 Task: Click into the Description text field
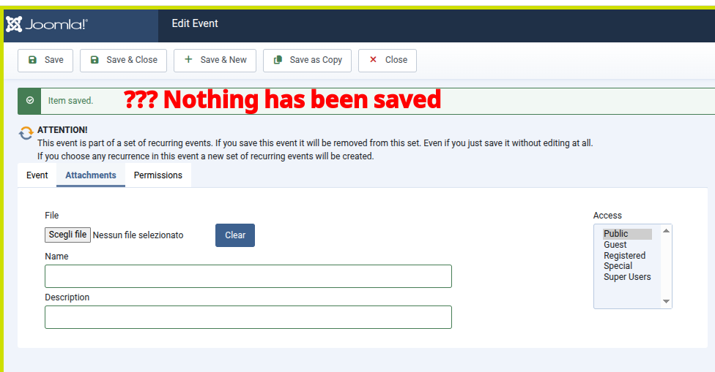(x=248, y=317)
